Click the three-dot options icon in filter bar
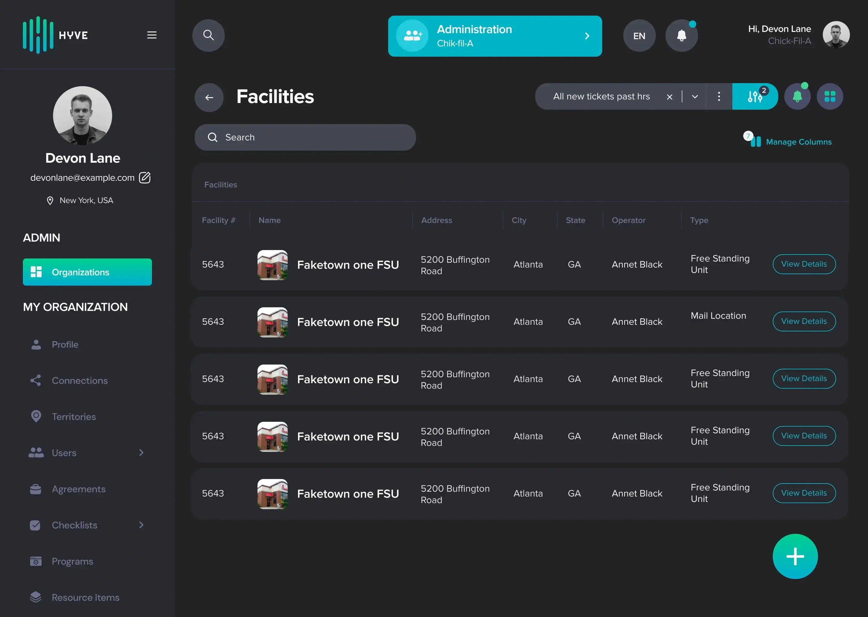This screenshot has width=868, height=617. pos(719,96)
